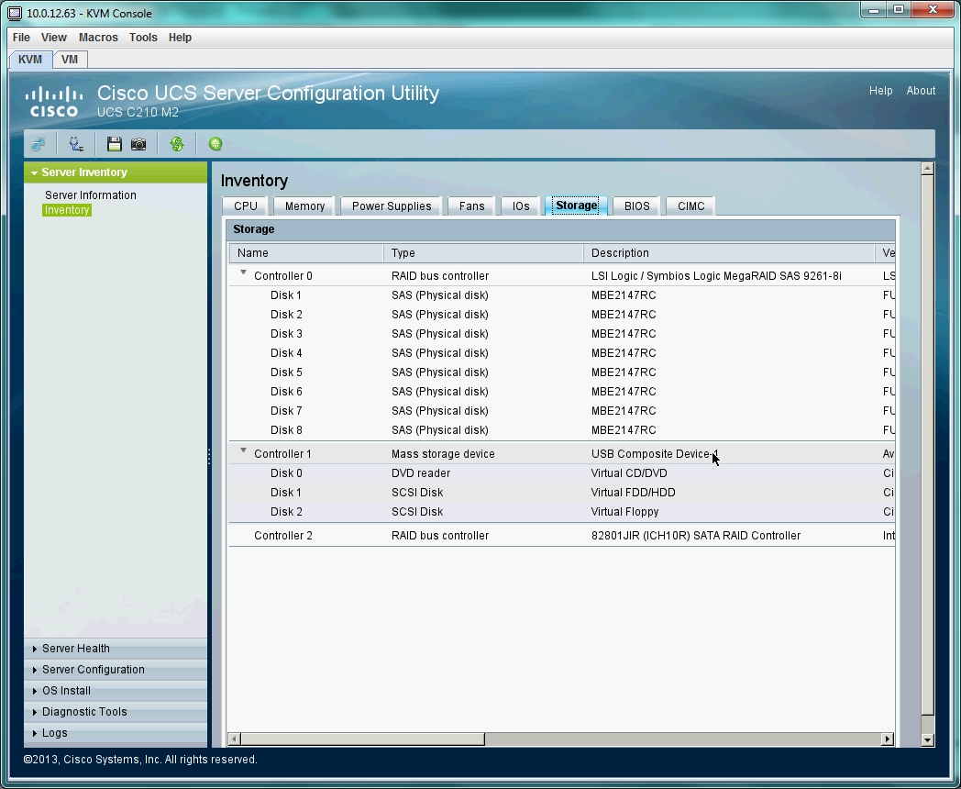Open the Power Supplies tab
961x789 pixels.
coord(392,206)
